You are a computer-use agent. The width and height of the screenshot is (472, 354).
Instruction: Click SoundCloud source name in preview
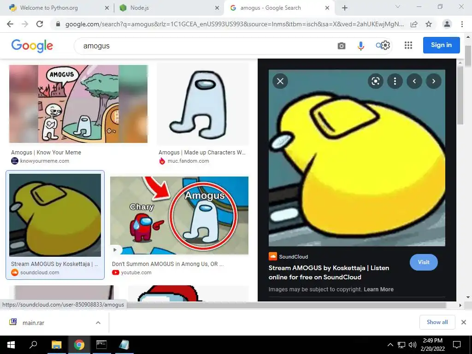click(294, 257)
